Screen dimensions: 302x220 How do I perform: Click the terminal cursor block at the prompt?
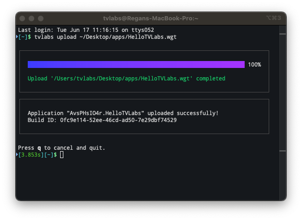pyautogui.click(x=62, y=155)
